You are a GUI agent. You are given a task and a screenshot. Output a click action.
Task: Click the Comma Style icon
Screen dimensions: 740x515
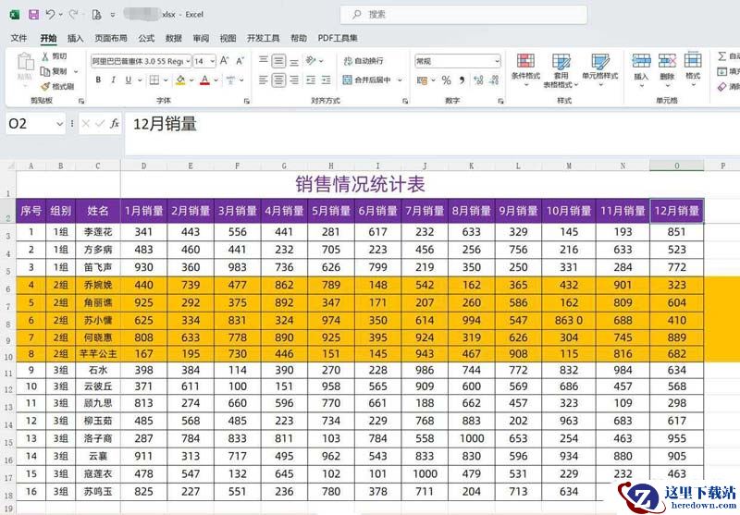point(462,80)
